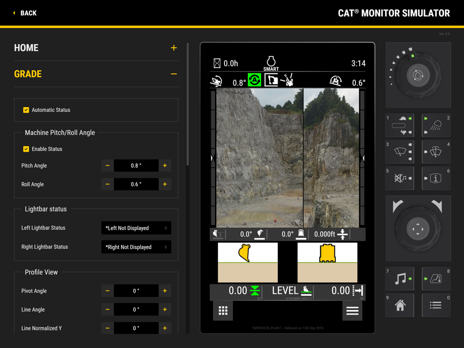Increase the Line Angle value
The image size is (464, 348).
(x=165, y=309)
